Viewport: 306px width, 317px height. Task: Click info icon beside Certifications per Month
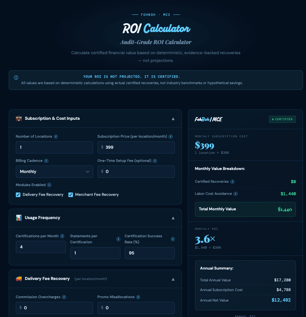[62, 236]
